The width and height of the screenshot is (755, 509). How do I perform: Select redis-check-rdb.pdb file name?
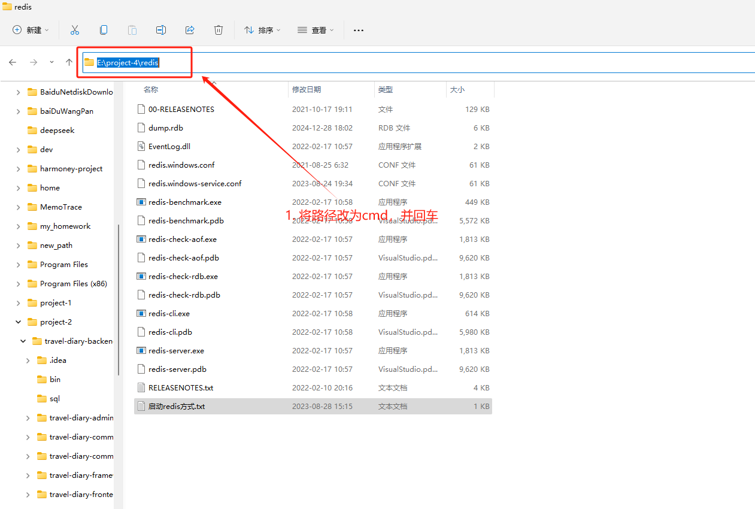(x=184, y=295)
